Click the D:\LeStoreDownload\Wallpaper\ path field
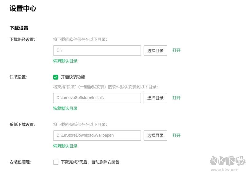Screen dimensions: 246x172 (x=97, y=136)
